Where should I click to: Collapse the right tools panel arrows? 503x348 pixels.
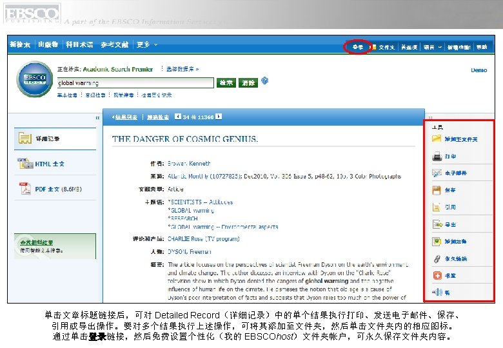pyautogui.click(x=431, y=118)
